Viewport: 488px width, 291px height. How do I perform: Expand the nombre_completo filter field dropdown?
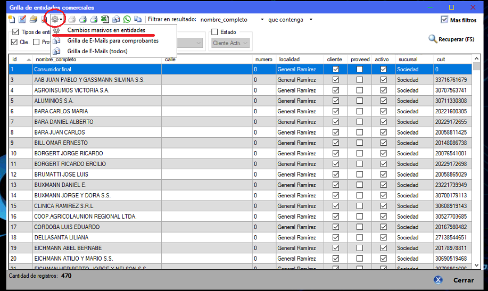(x=262, y=20)
